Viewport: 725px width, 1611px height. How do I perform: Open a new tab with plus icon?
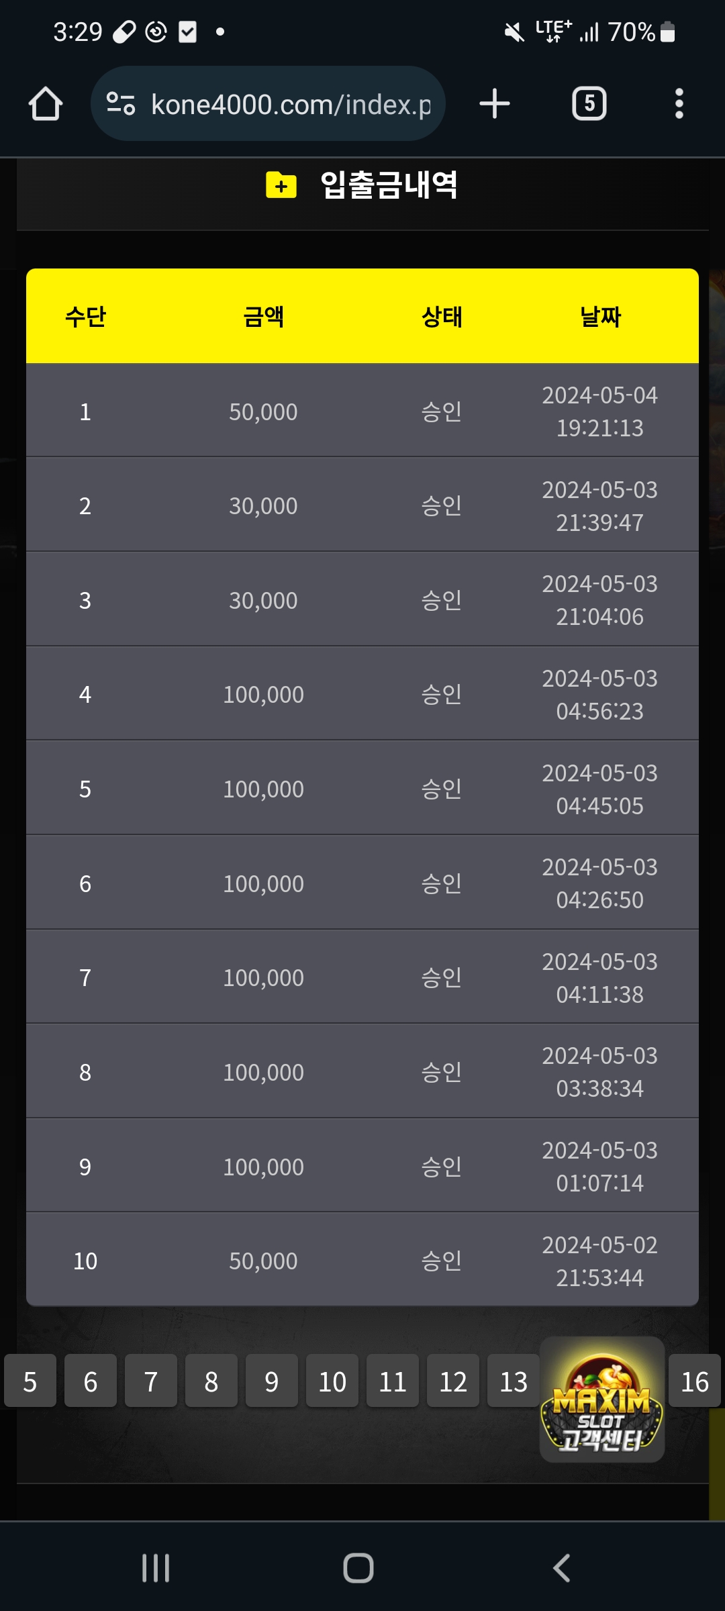[495, 104]
